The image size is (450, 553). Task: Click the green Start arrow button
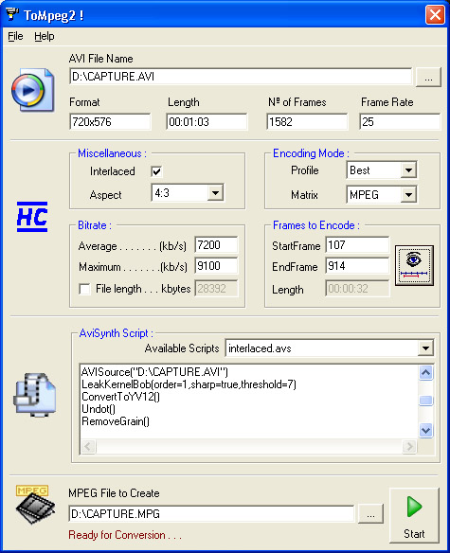click(414, 516)
